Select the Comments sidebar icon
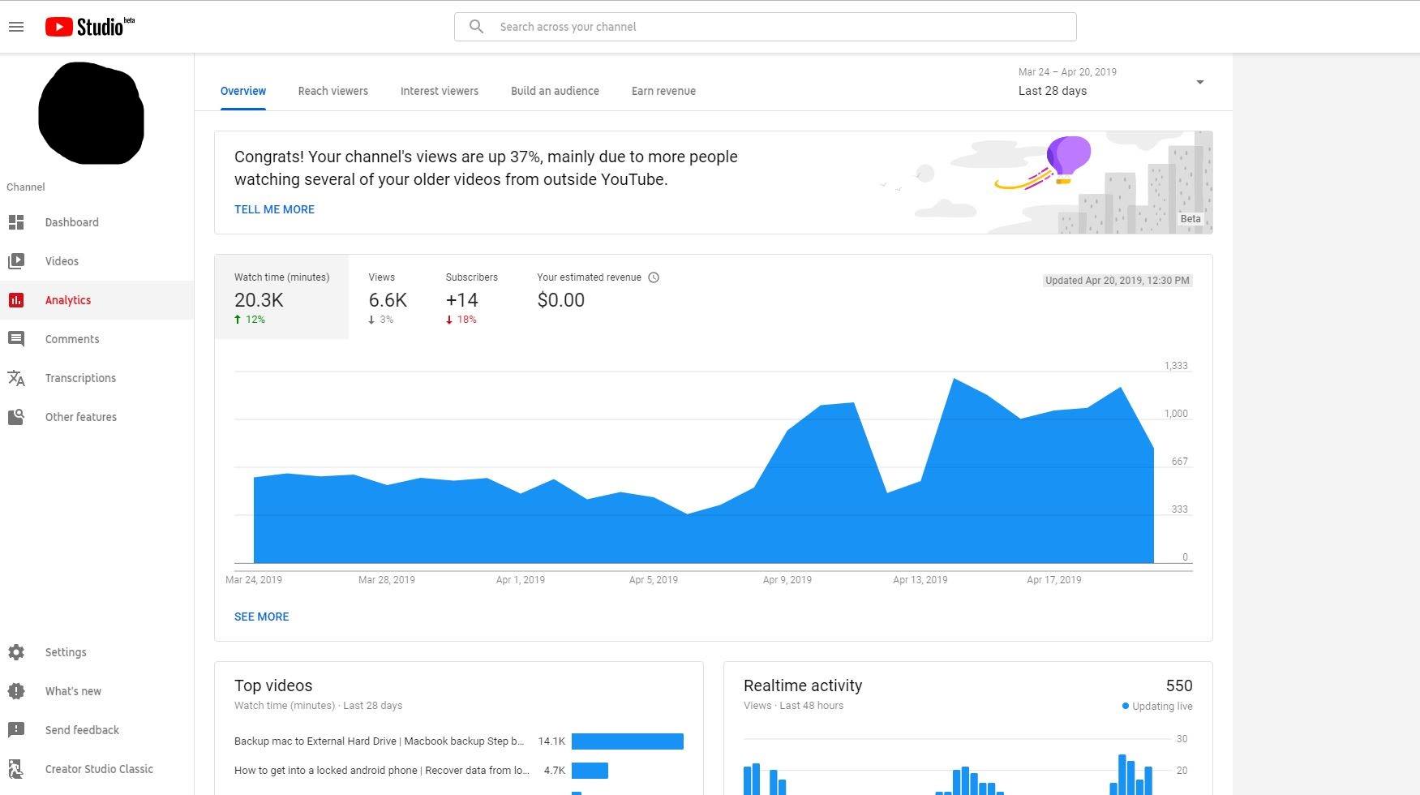This screenshot has width=1420, height=795. (x=16, y=339)
